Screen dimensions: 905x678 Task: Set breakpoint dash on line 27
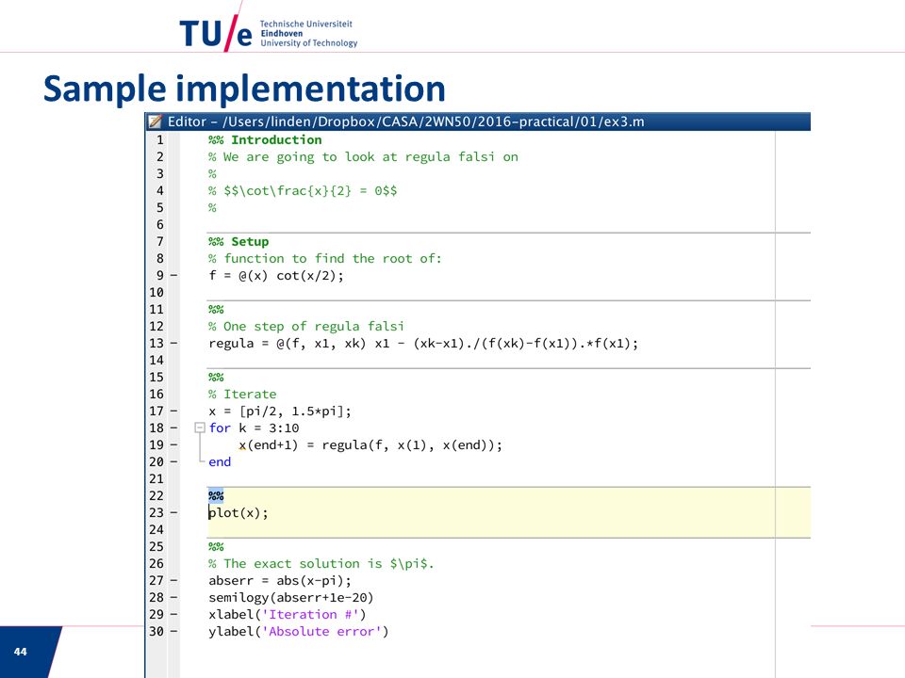pyautogui.click(x=173, y=581)
